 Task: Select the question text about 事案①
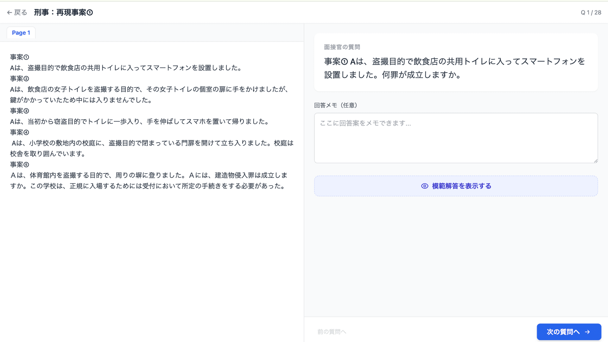coord(453,68)
